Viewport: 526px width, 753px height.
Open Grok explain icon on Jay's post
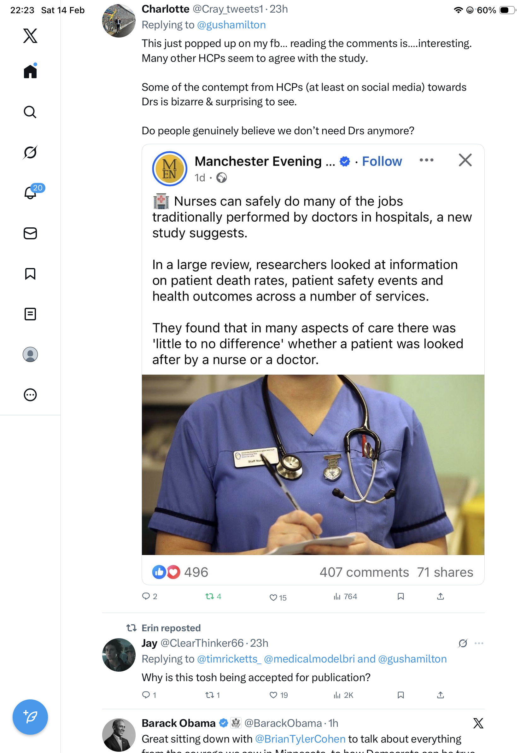point(463,644)
